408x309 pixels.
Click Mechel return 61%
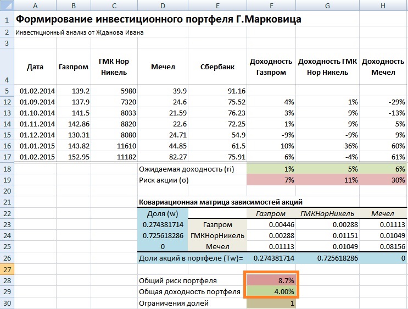click(383, 157)
